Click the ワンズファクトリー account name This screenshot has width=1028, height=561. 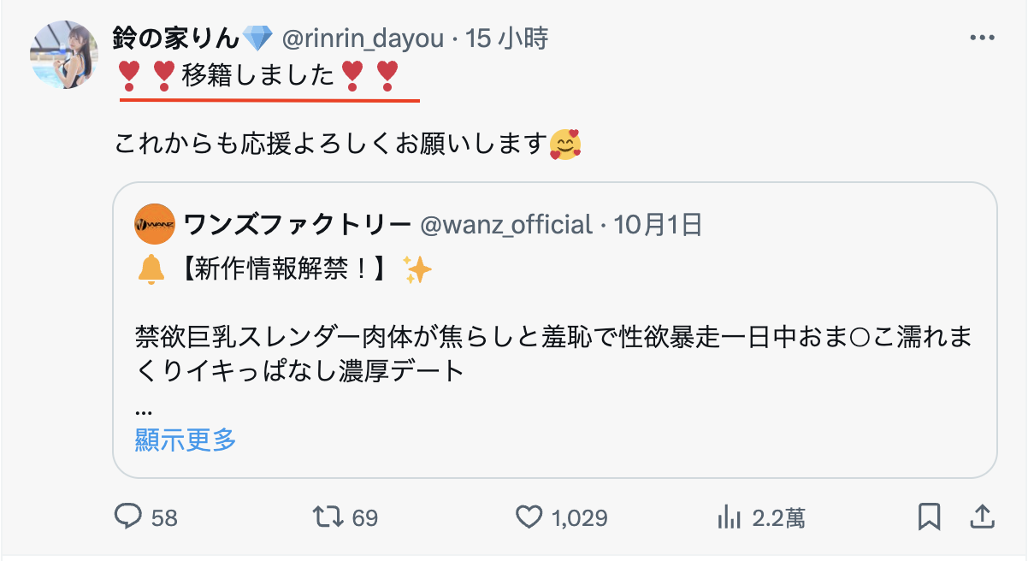point(297,225)
